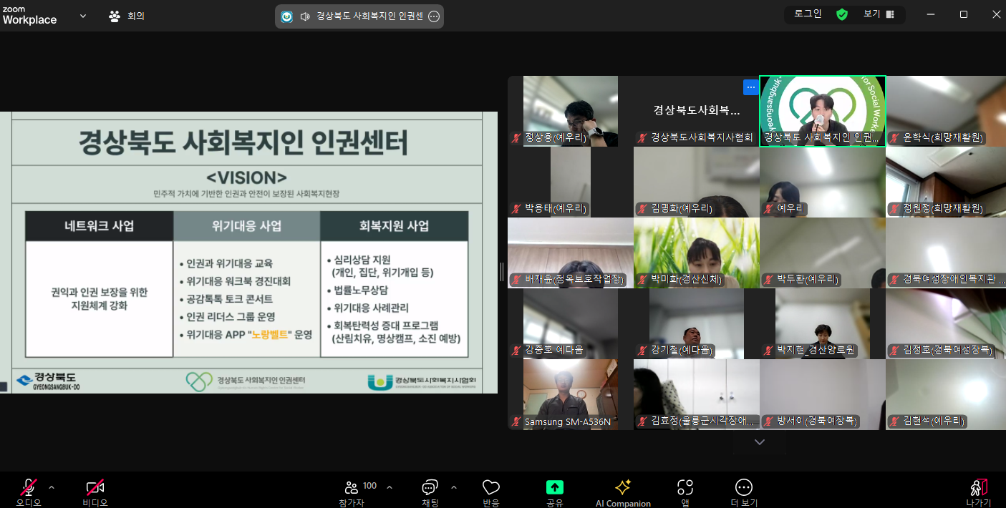Maximize the Zoom window

point(964,14)
